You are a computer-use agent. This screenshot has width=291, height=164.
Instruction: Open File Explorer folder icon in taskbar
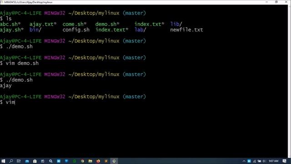point(90,161)
